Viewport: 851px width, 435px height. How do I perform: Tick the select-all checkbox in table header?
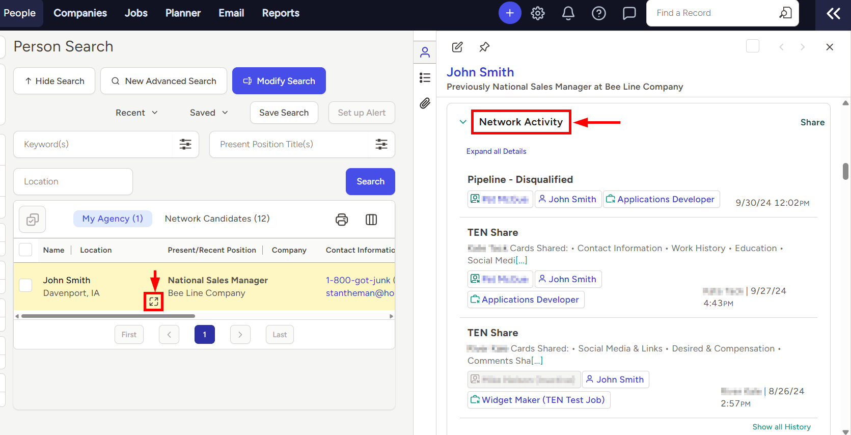coord(25,250)
